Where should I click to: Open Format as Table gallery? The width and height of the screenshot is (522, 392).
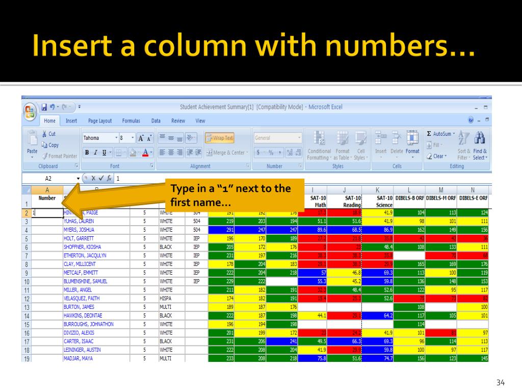[343, 145]
